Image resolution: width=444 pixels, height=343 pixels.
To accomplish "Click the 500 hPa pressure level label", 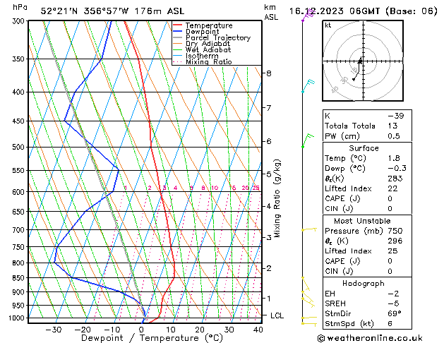I will [x=20, y=148].
